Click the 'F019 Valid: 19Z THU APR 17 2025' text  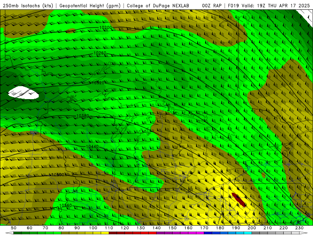pyautogui.click(x=269, y=5)
